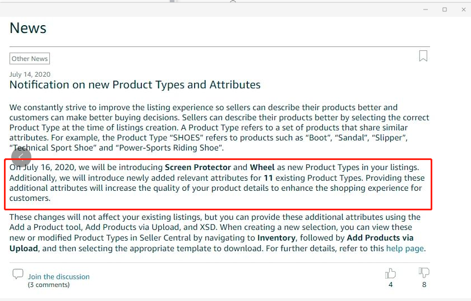The height and width of the screenshot is (301, 471).
Task: Maximize the news window
Action: (x=445, y=10)
